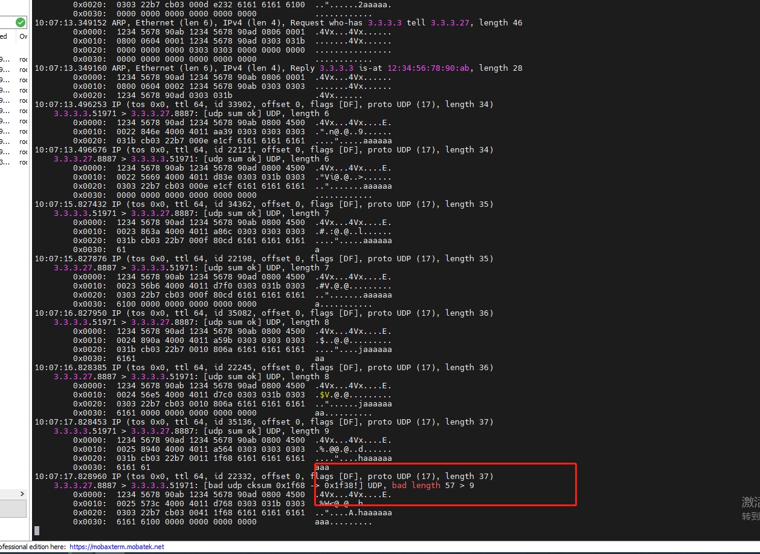Click the IP line timestamped 10:07:17.828960

point(264,476)
